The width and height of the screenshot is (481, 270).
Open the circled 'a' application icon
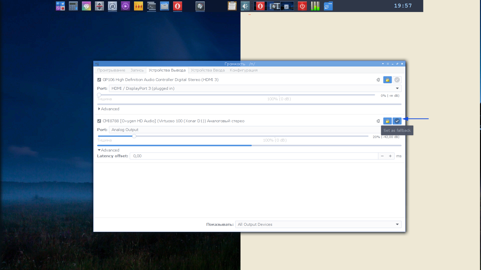tap(112, 6)
